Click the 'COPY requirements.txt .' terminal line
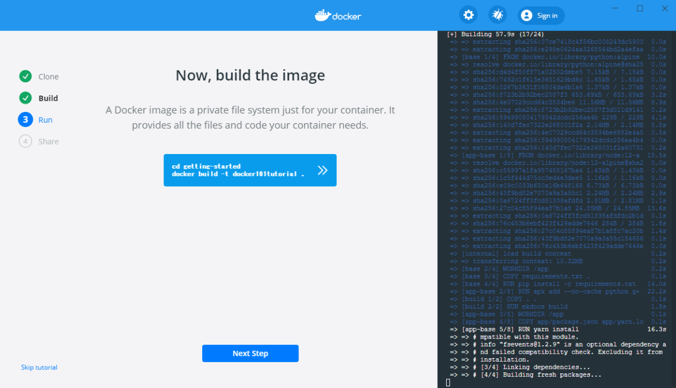The image size is (676, 388). [558, 276]
